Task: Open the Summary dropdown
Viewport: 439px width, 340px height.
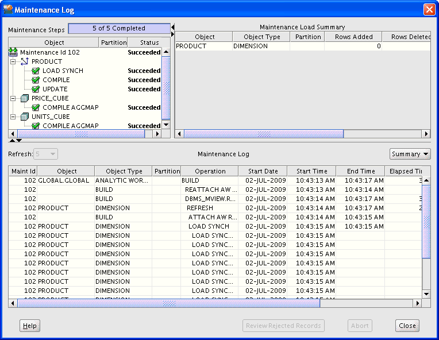Action: (x=410, y=154)
